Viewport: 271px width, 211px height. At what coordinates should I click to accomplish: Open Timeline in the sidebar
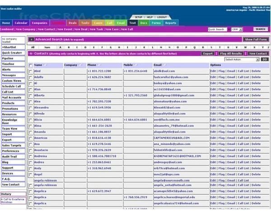(13, 64)
